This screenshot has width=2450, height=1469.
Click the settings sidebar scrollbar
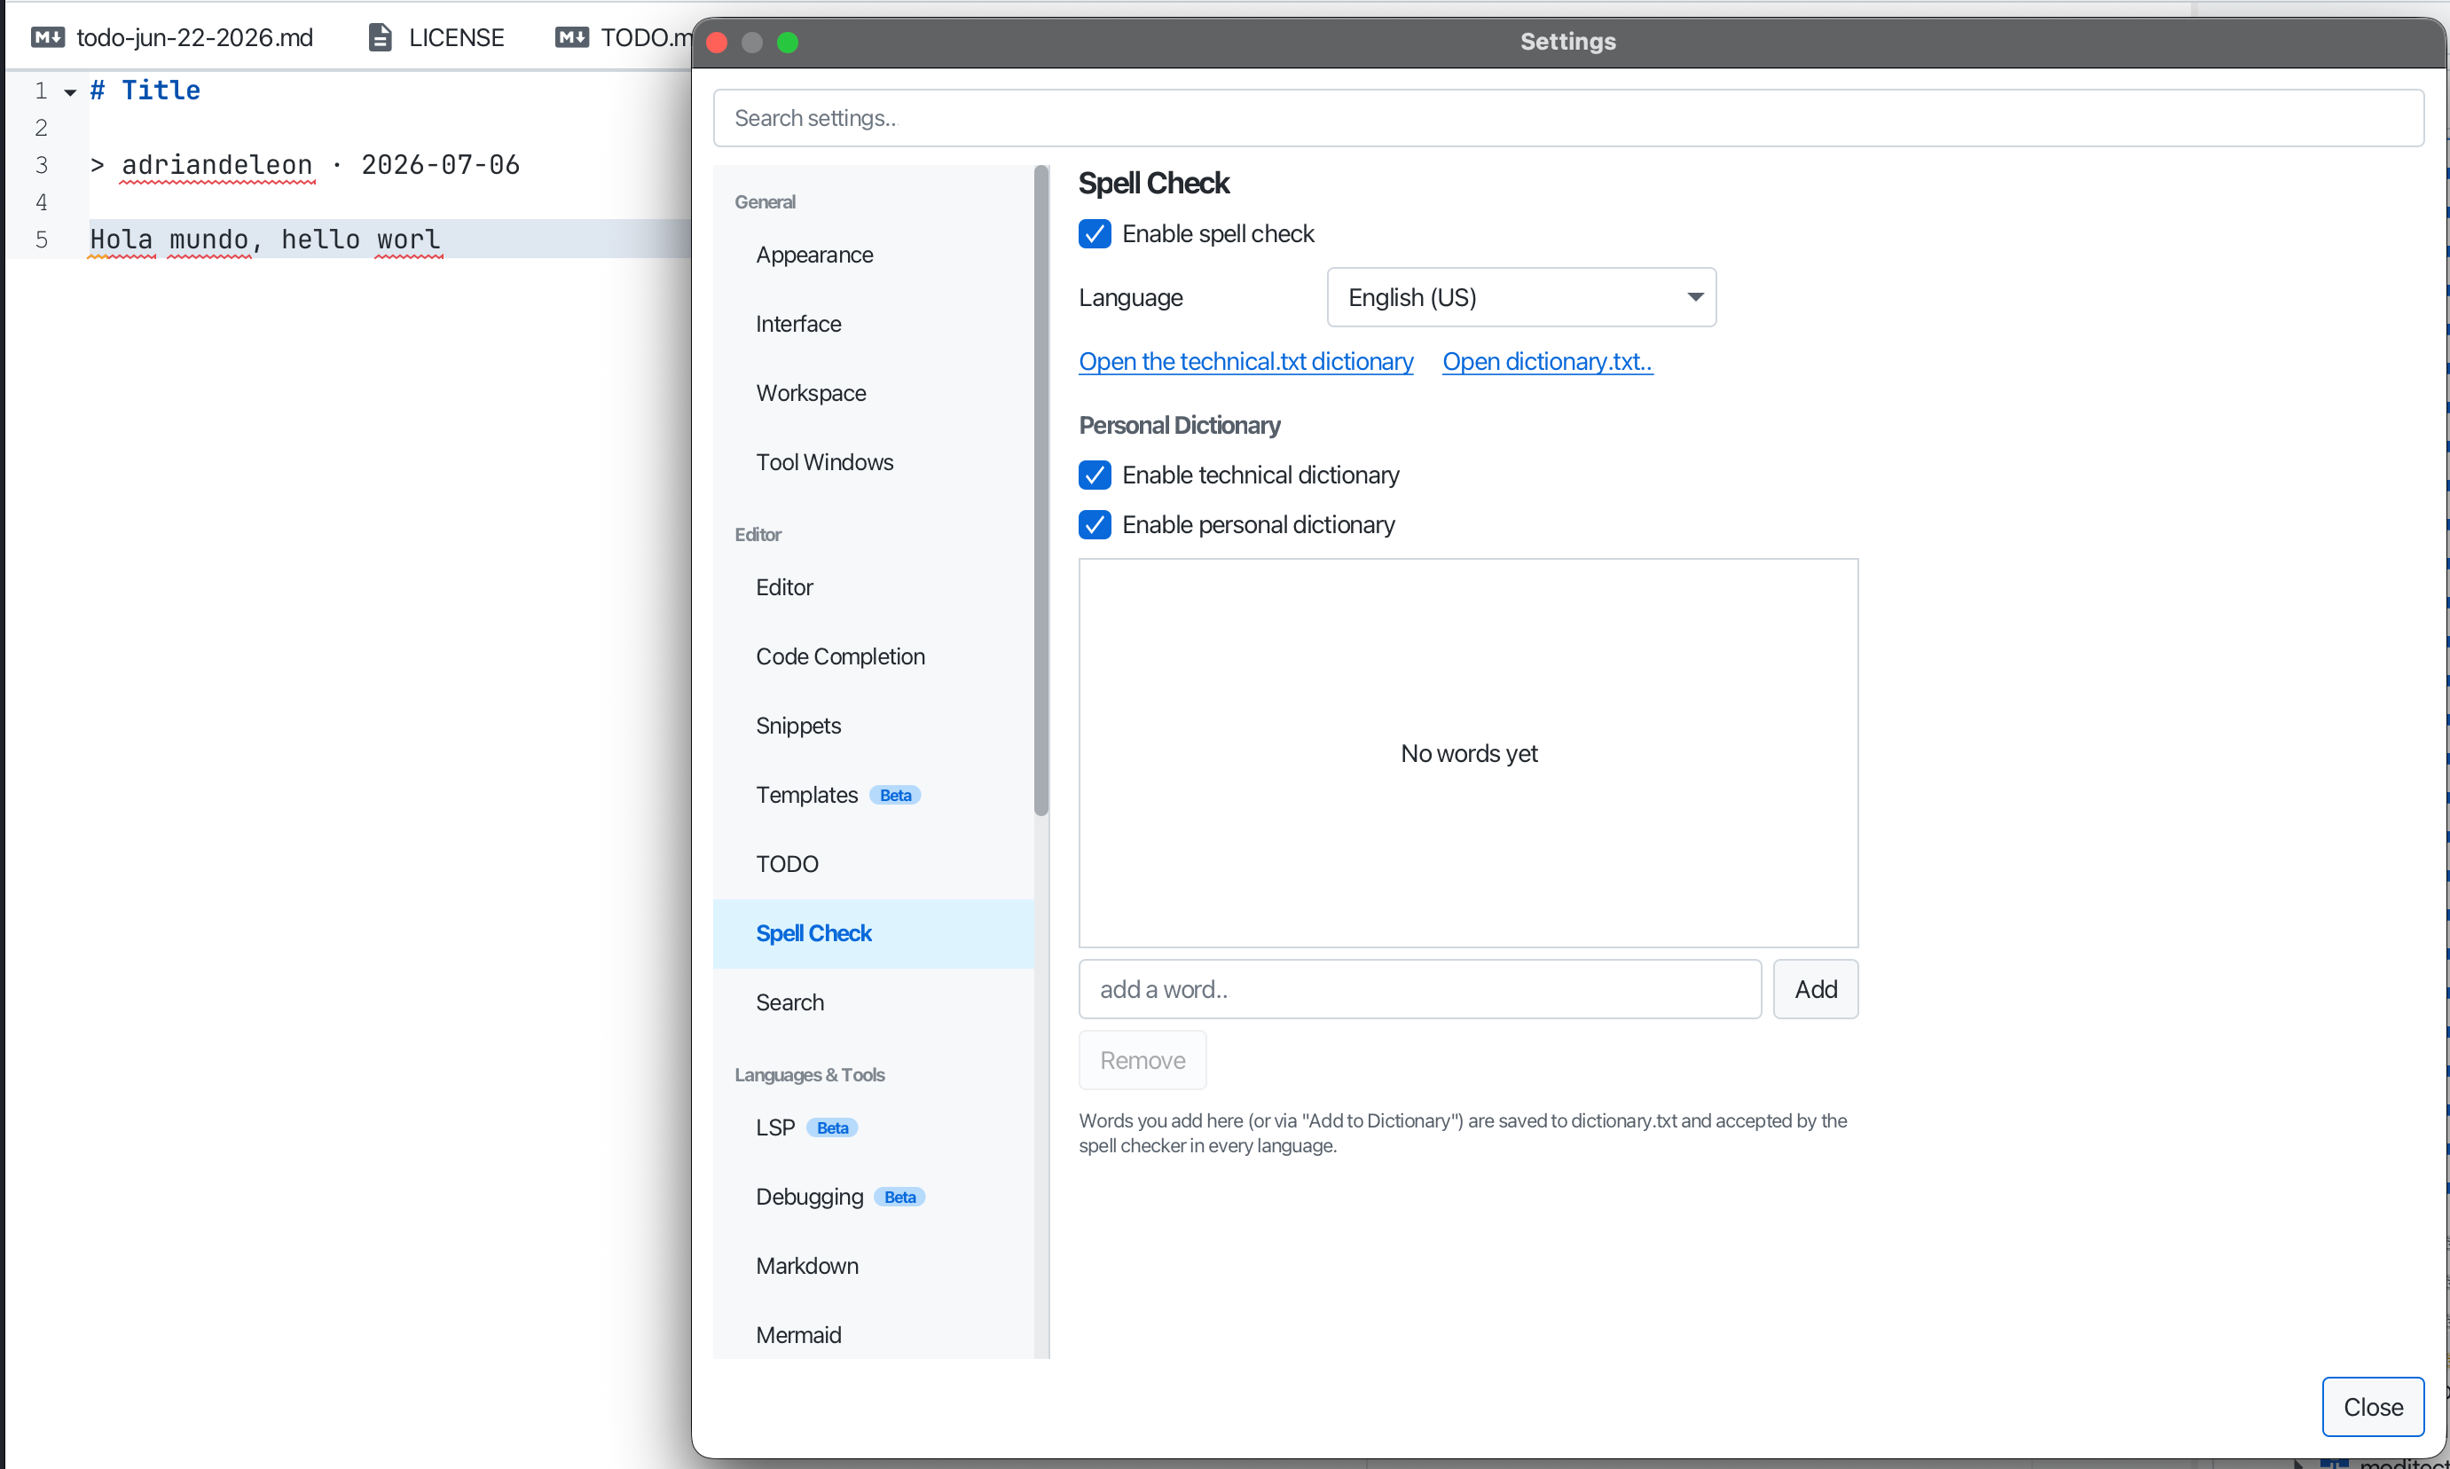[x=1040, y=491]
